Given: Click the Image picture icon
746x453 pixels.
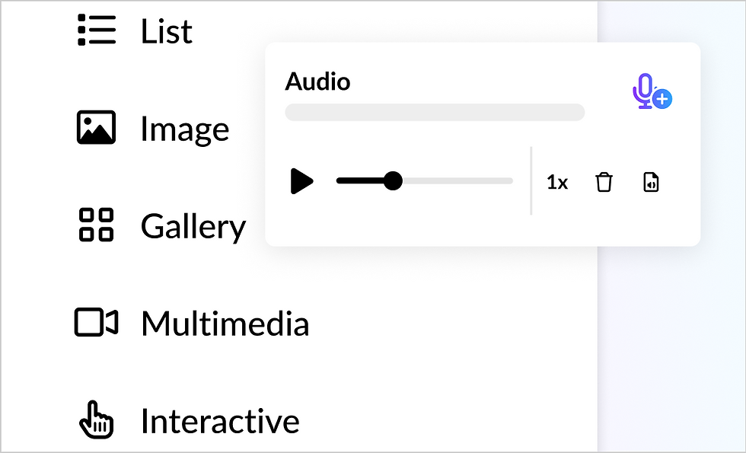Looking at the screenshot, I should coord(97,128).
